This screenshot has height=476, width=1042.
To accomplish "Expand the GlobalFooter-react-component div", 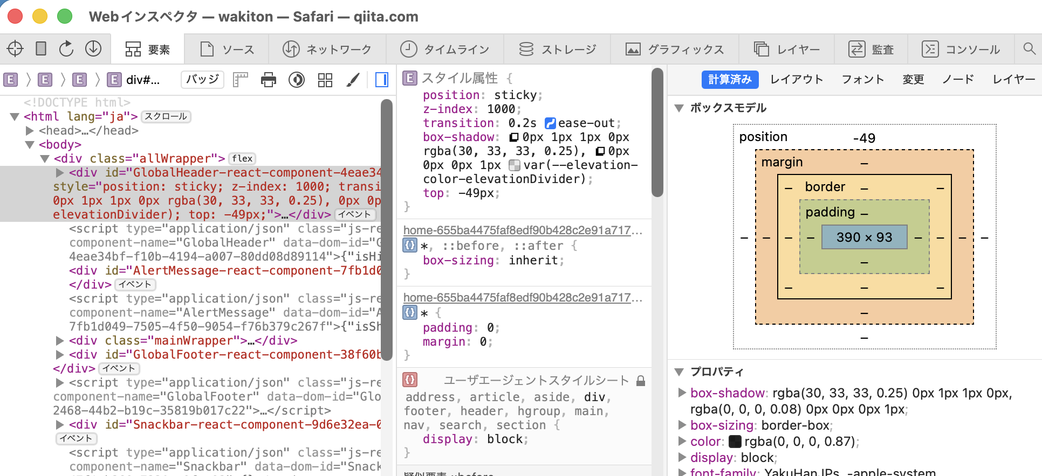I will (x=60, y=355).
